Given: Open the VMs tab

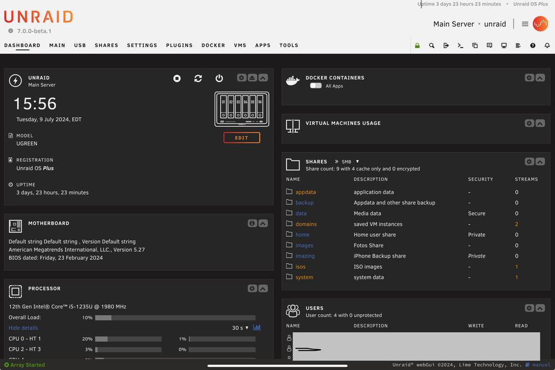Looking at the screenshot, I should (x=240, y=45).
